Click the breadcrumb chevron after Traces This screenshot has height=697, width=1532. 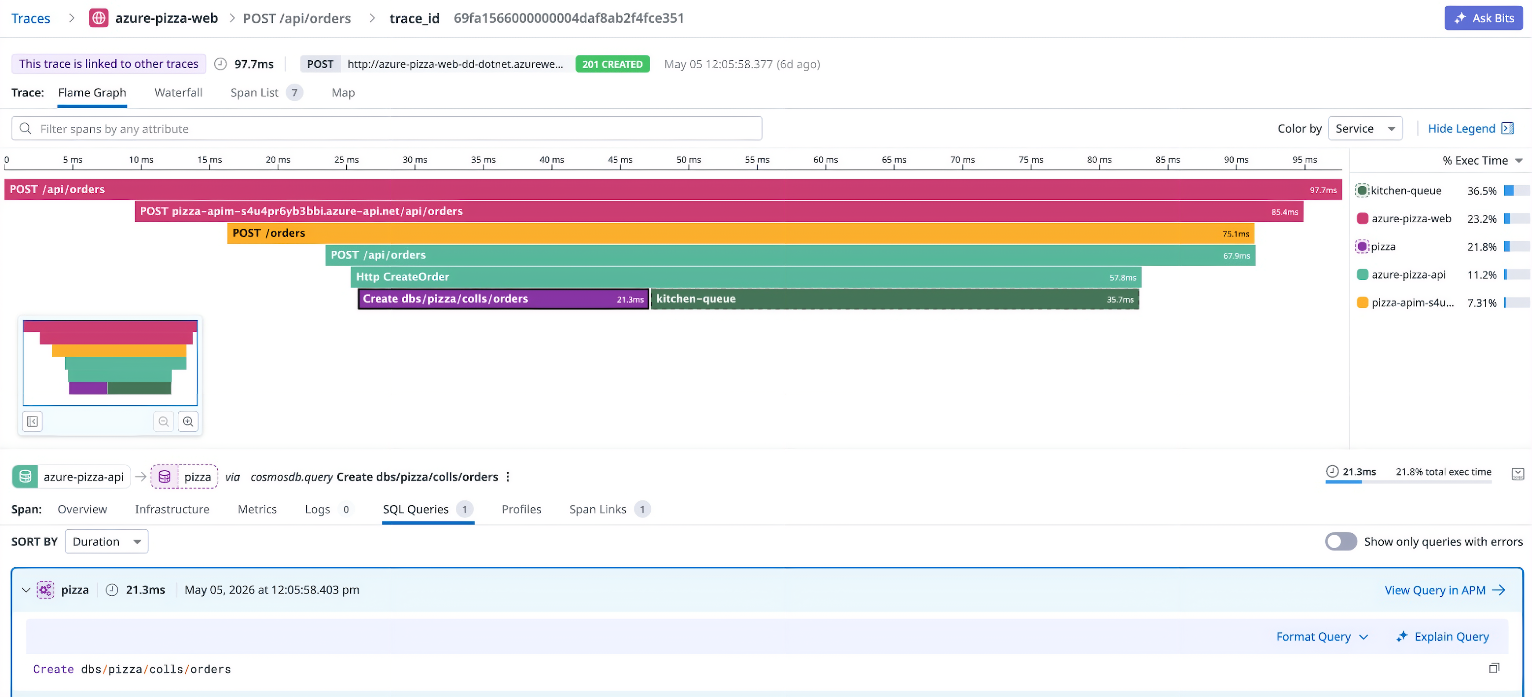point(71,18)
